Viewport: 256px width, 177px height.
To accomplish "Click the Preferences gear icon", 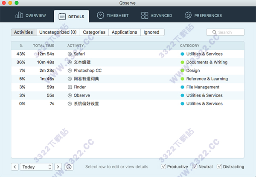I will (188, 15).
